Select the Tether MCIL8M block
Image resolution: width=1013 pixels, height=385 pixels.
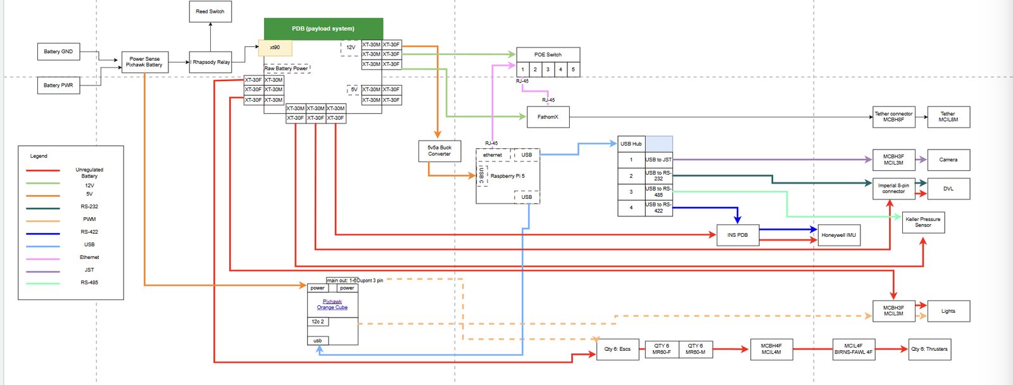tap(948, 117)
